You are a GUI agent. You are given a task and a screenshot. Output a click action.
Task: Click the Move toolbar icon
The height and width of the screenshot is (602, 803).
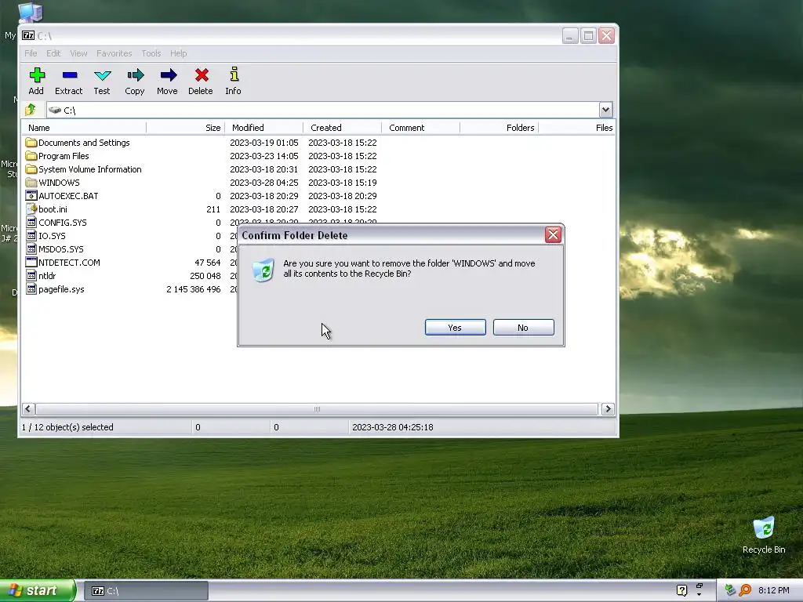[168, 76]
